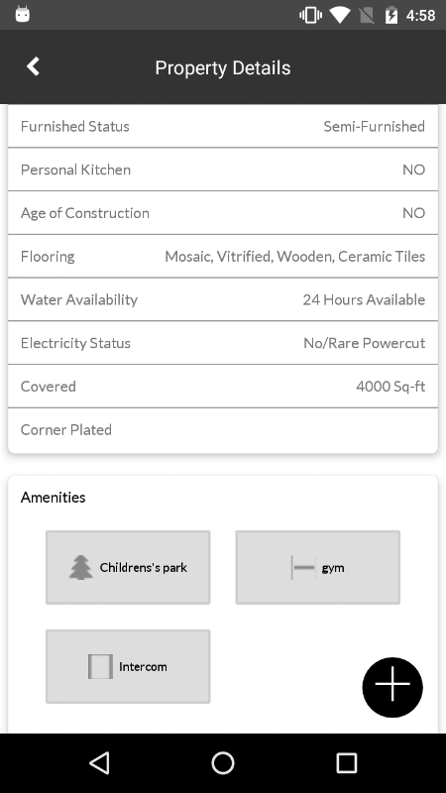Select the Furnished Status row
Image resolution: width=446 pixels, height=793 pixels.
pyautogui.click(x=223, y=126)
